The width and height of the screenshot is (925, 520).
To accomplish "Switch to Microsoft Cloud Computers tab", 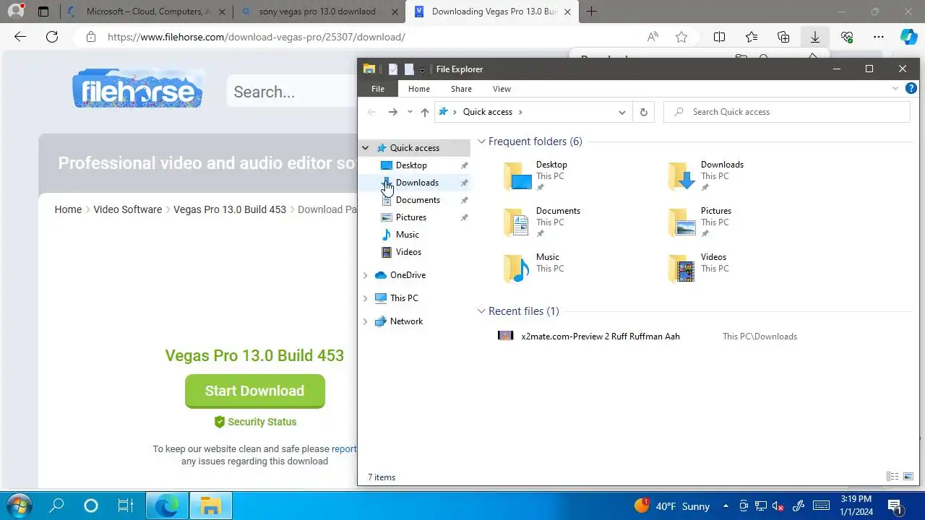I will point(148,12).
